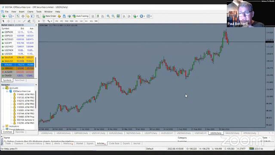This screenshot has width=275, height=155.
Task: Select the XAUEUR row in Market Watch
Action: tap(18, 57)
